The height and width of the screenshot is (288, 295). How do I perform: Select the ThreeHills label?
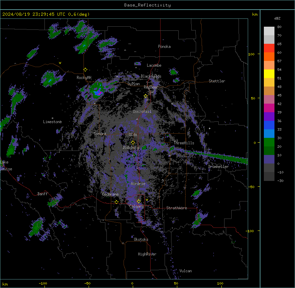point(184,143)
